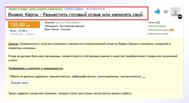Open the customer's avatar thumbnail
The image size is (189, 103).
coord(175,12)
